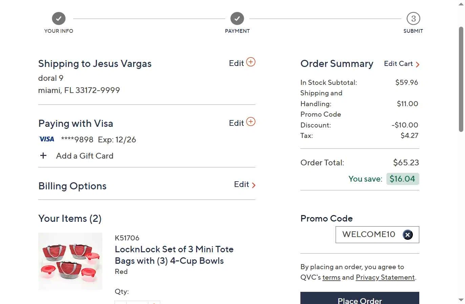Click the Submit step 3 circle

413,19
